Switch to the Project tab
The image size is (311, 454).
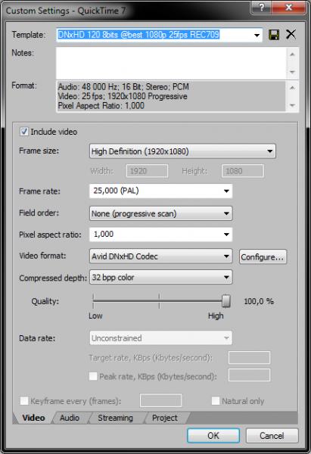165,418
